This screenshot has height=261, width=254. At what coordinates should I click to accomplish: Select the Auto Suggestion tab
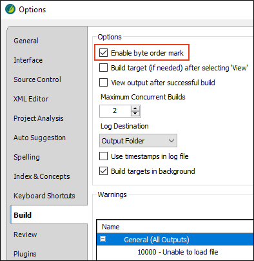[x=39, y=138]
